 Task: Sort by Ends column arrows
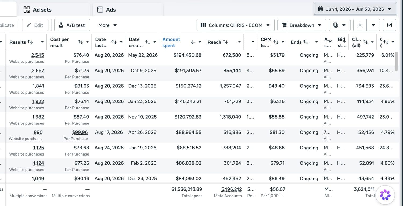[305, 42]
